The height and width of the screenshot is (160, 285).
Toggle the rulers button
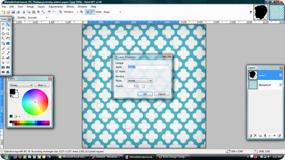93,12
